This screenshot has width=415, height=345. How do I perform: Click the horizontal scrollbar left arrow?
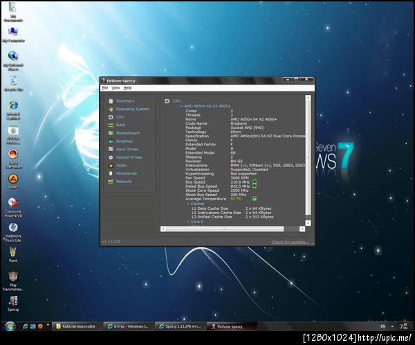click(163, 229)
